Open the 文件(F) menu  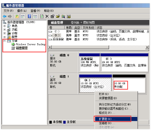coord(8,11)
